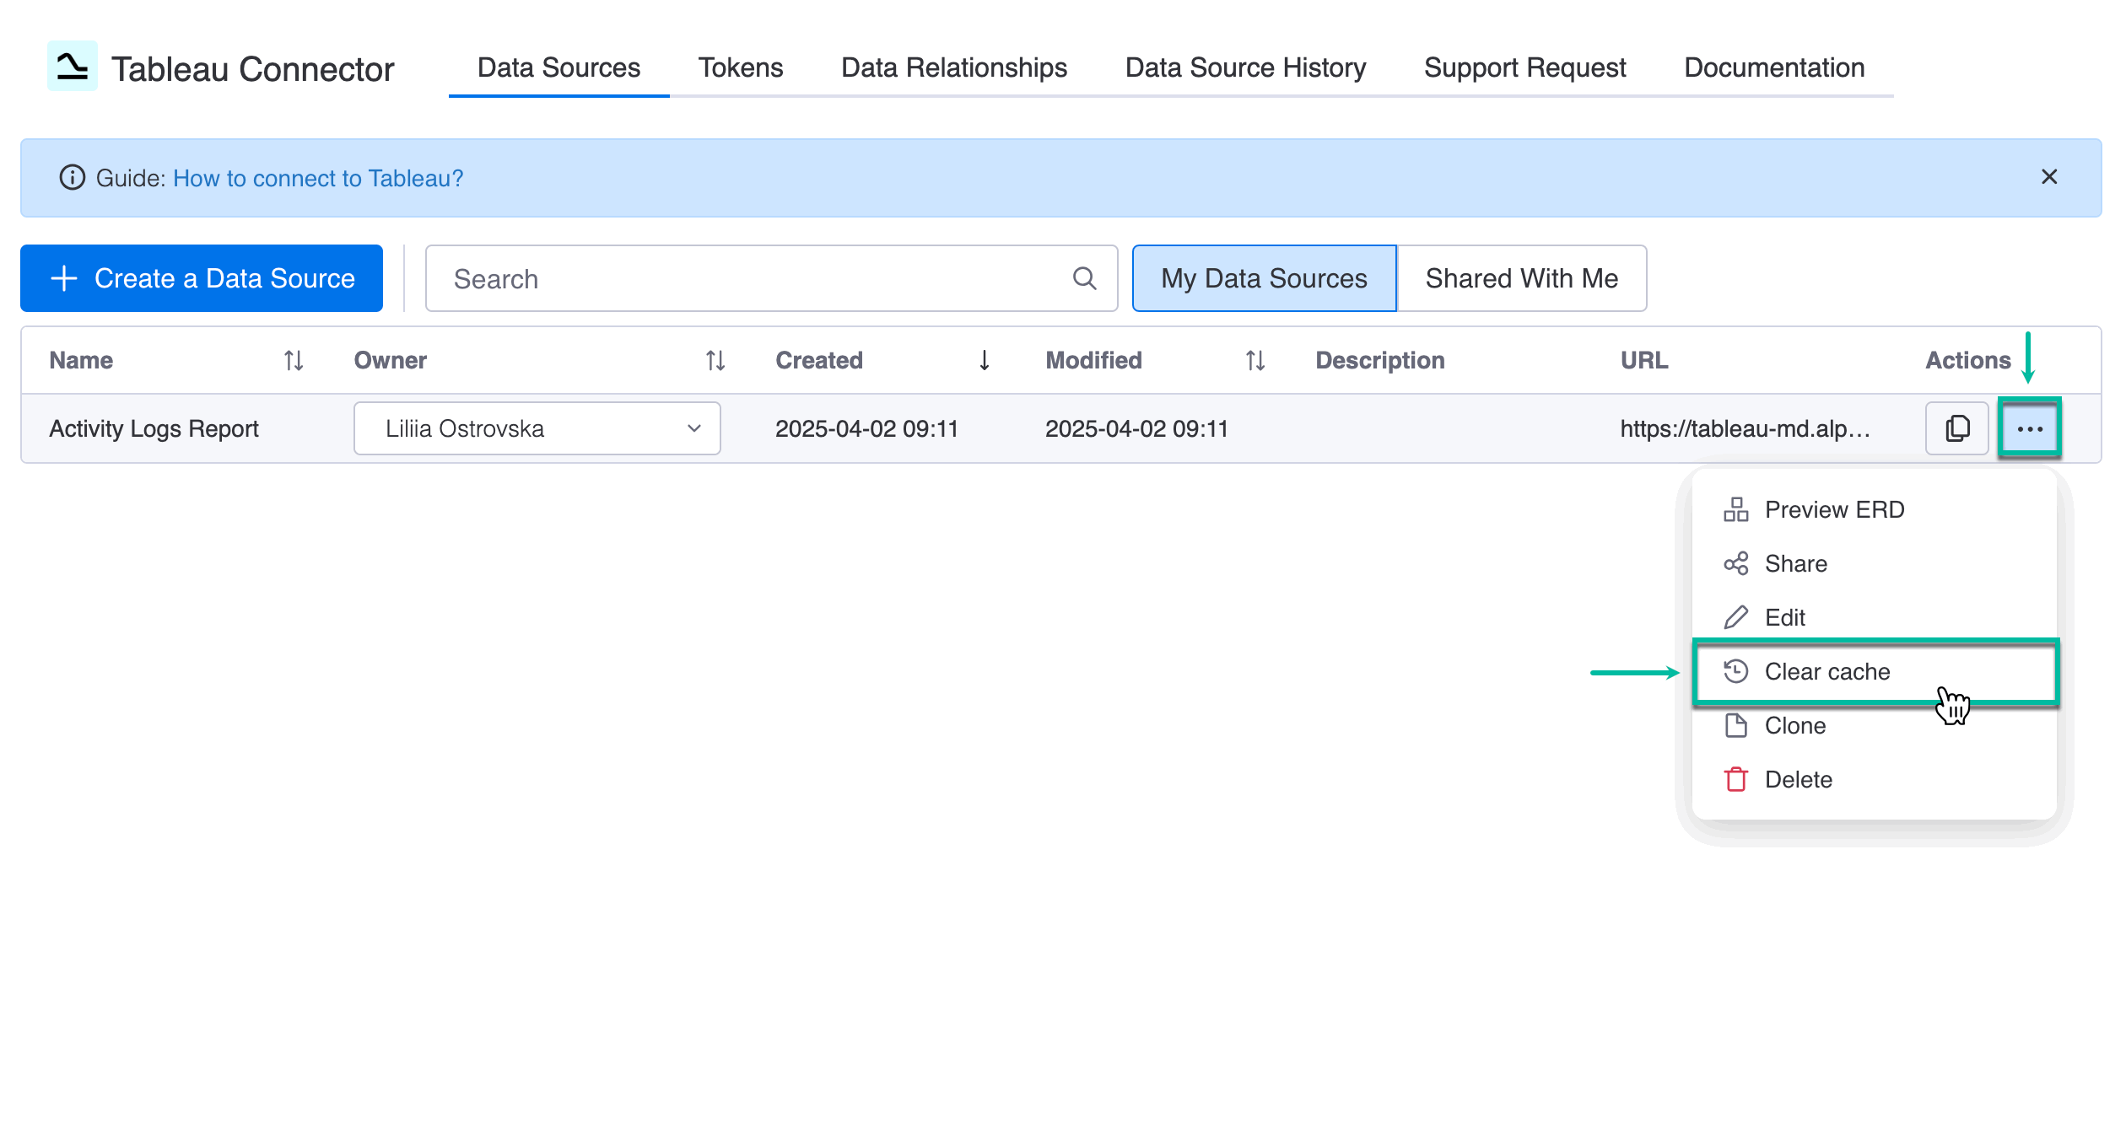The width and height of the screenshot is (2126, 1140).
Task: Expand the Liliia Ostrovska owner dropdown
Action: 537,428
